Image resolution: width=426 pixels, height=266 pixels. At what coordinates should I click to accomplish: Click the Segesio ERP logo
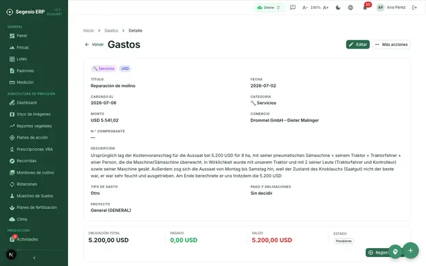pyautogui.click(x=25, y=12)
